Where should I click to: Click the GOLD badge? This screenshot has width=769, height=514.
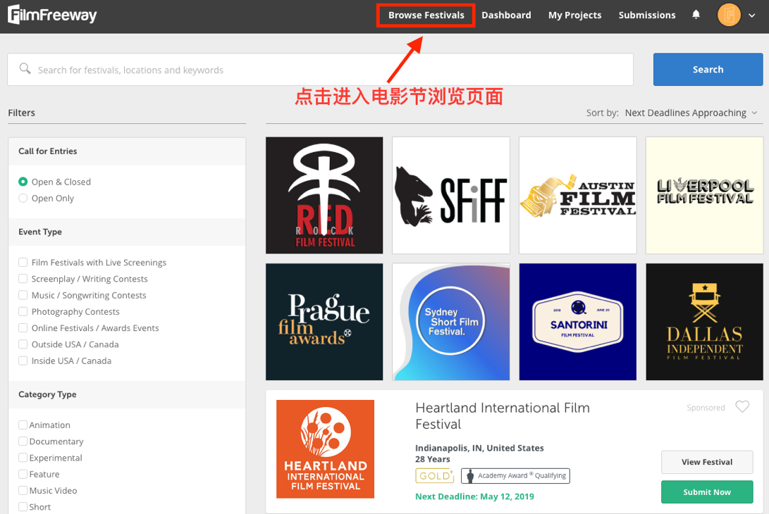click(x=434, y=476)
